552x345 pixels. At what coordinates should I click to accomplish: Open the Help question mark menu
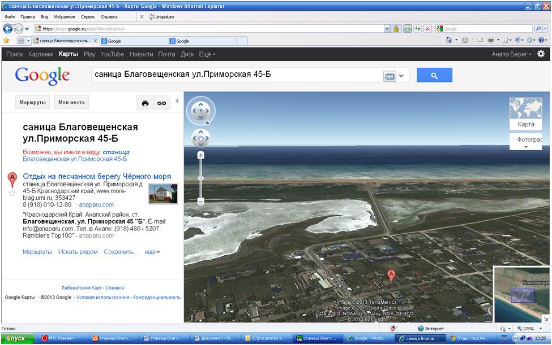[x=541, y=40]
